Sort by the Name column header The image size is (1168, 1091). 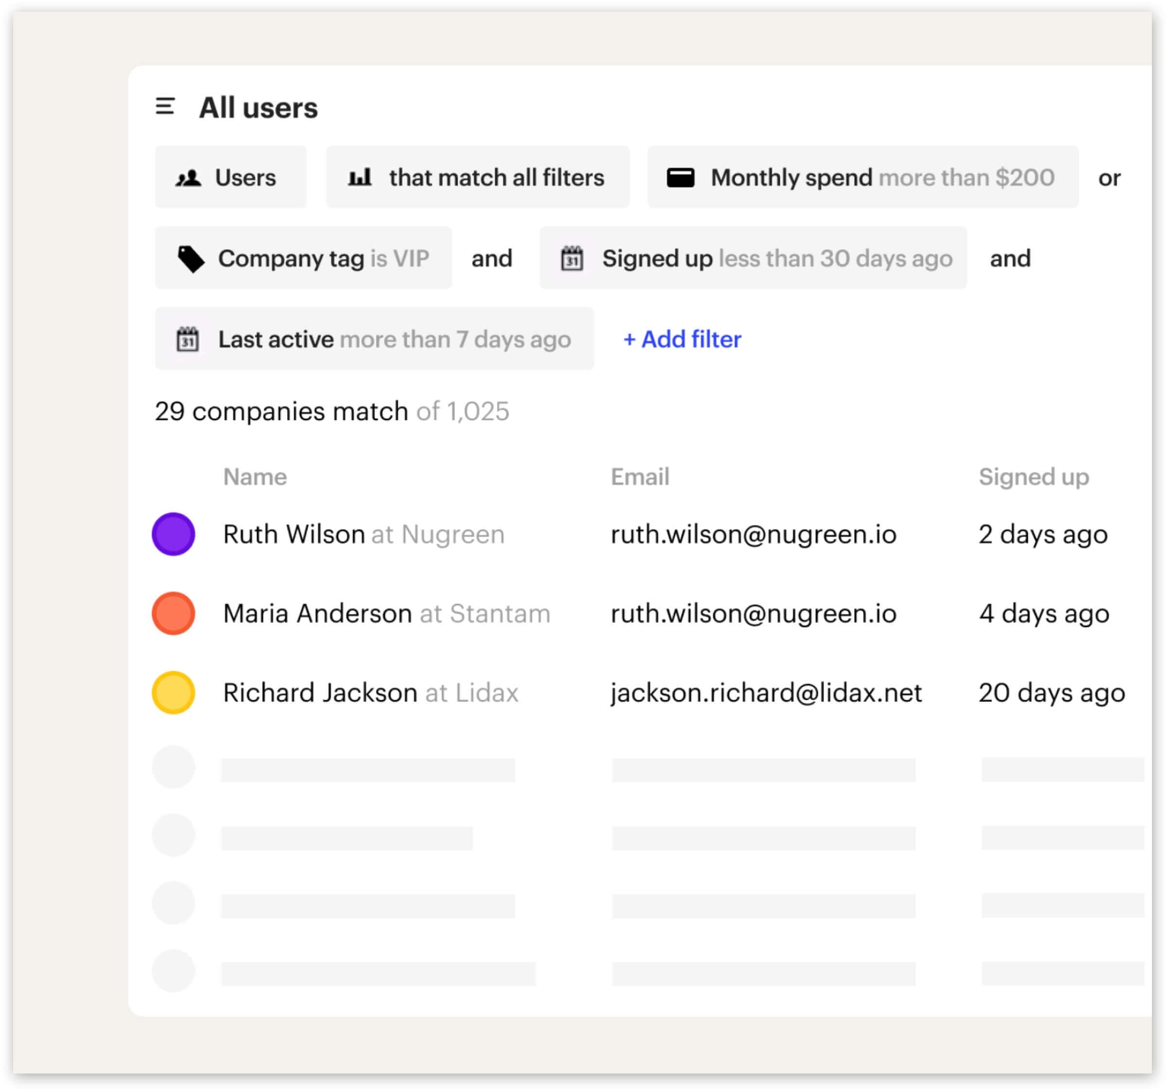pos(255,477)
